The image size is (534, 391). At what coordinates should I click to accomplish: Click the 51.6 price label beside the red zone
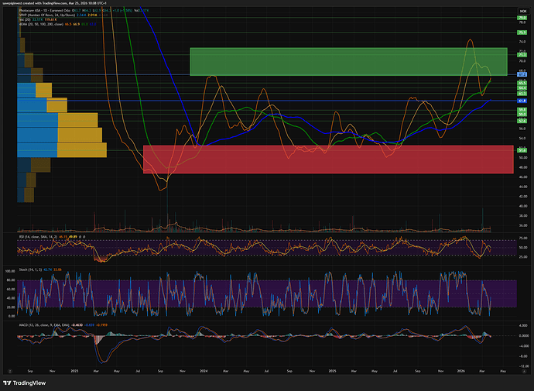(x=522, y=150)
